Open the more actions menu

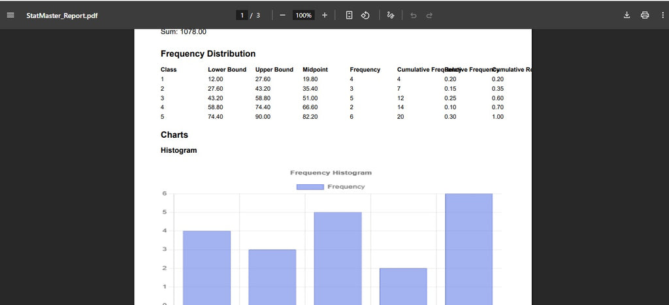662,16
